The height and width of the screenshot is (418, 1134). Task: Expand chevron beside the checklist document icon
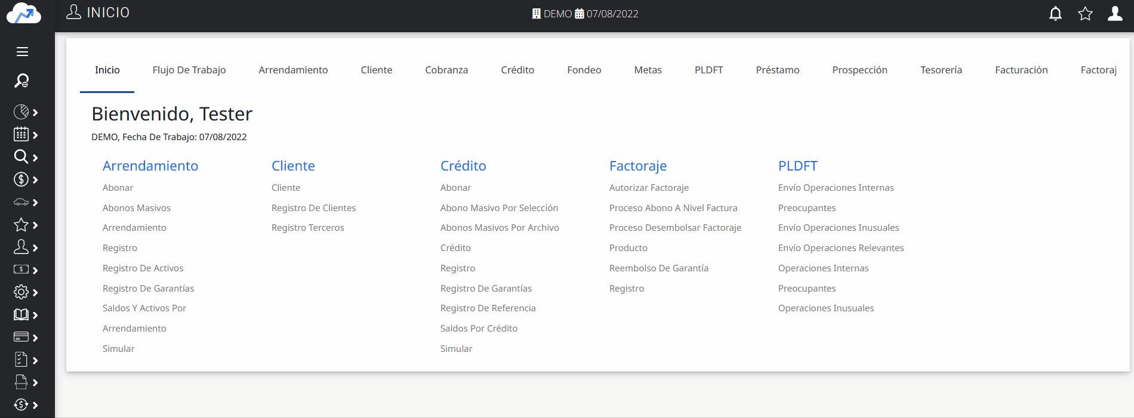click(x=35, y=361)
